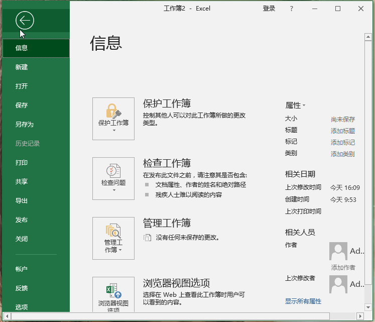The height and width of the screenshot is (322, 375).
Task: Click the 相关人员 section label
Action: tap(300, 232)
